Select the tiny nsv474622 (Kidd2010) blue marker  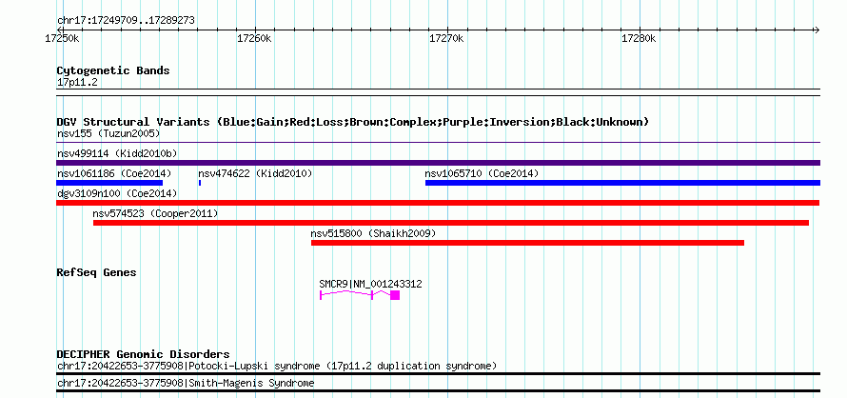(x=200, y=183)
